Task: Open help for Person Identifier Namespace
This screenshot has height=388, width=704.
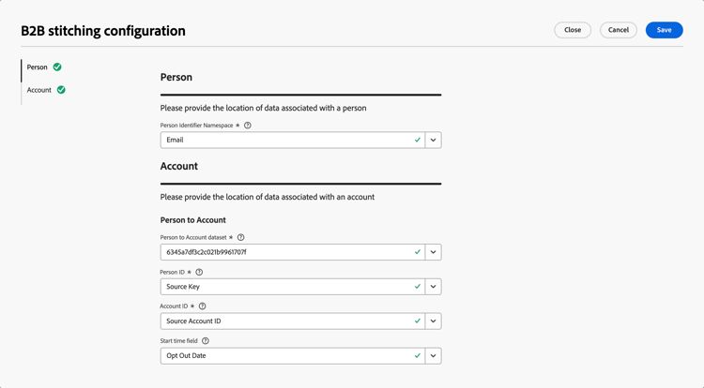Action: tap(248, 126)
